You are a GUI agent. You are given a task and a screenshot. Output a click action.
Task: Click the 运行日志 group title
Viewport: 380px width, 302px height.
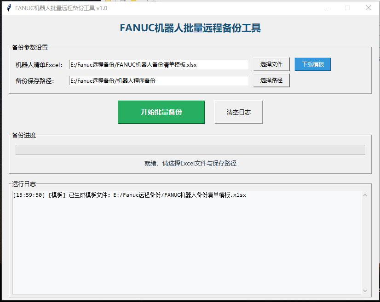pos(24,184)
